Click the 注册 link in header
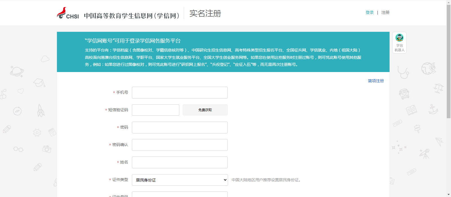 (x=385, y=12)
